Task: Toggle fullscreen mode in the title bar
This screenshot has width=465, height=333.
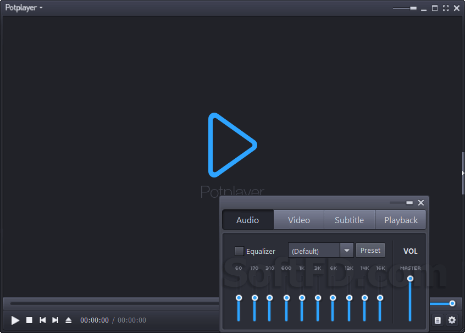Action: point(446,8)
